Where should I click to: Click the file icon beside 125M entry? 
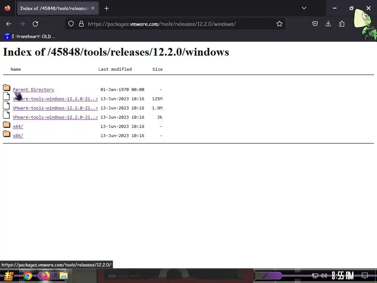(6, 96)
